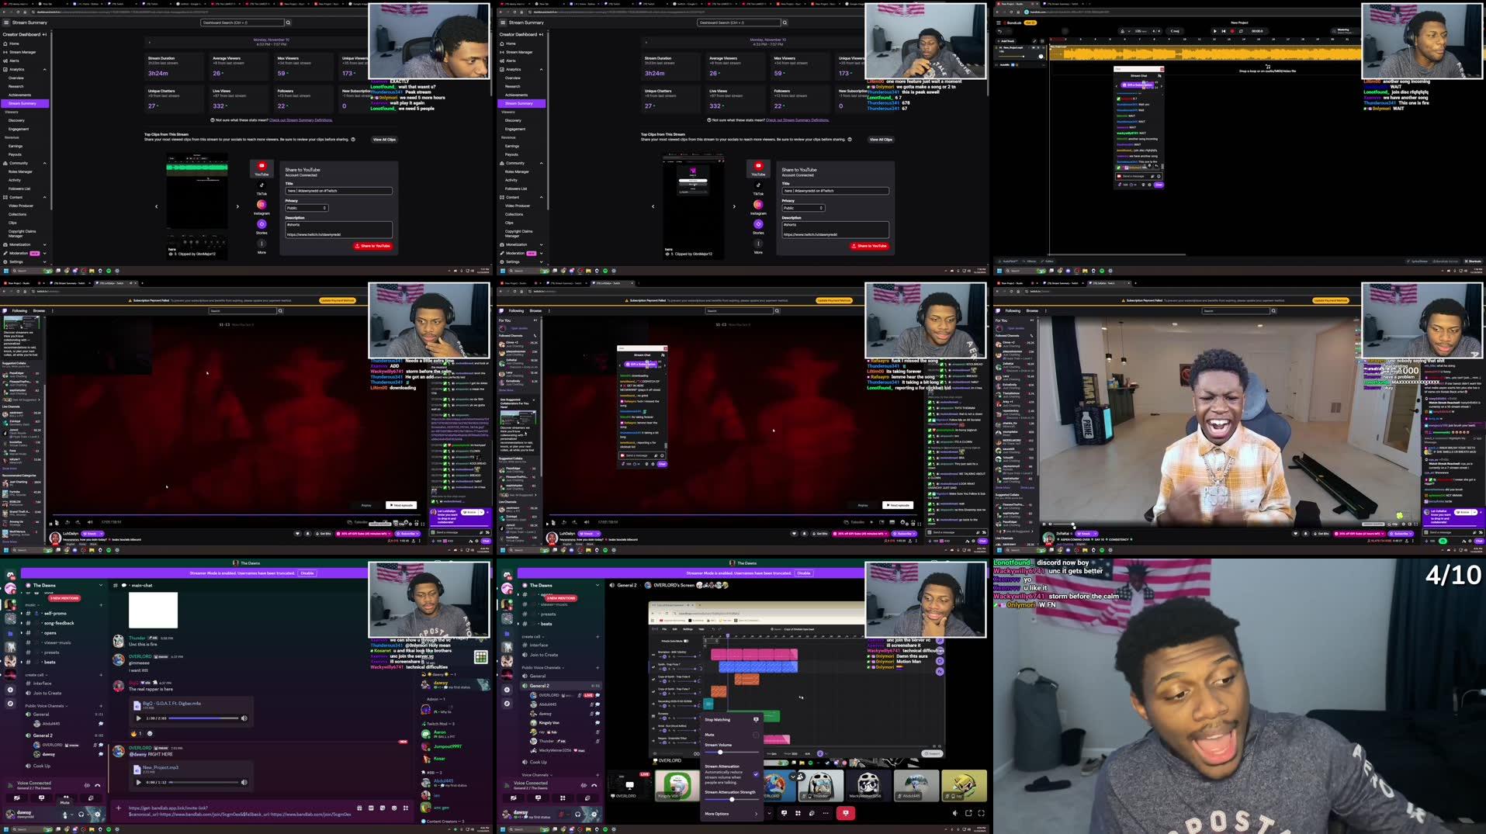Toggle the headphone deafen control in Discord
The height and width of the screenshot is (834, 1486).
coord(81,815)
